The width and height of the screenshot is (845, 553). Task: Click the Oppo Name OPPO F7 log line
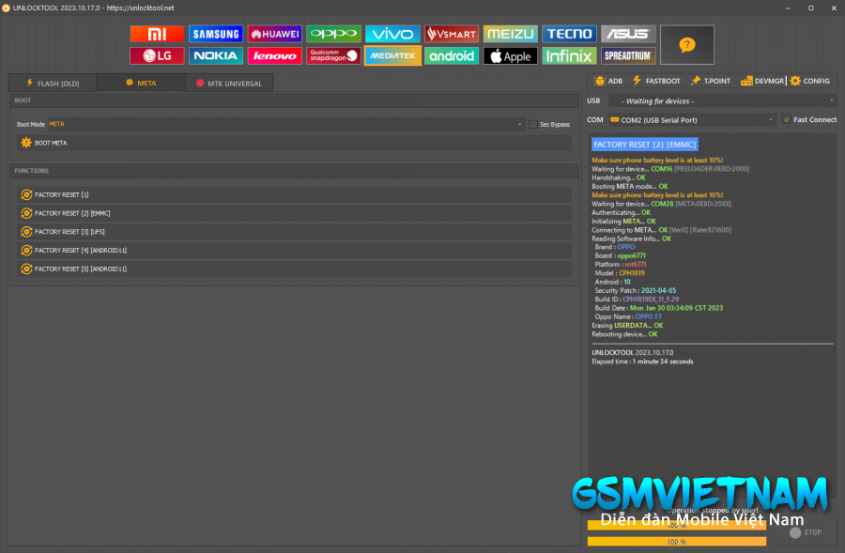pos(628,317)
